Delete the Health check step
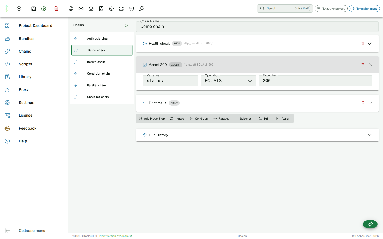Viewport: 383px width, 239px height. 363,43
